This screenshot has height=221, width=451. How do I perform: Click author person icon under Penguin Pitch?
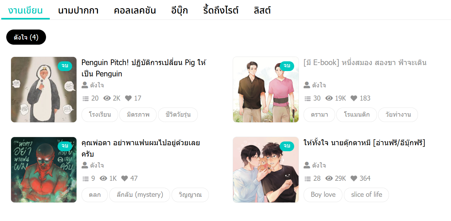[x=85, y=85]
